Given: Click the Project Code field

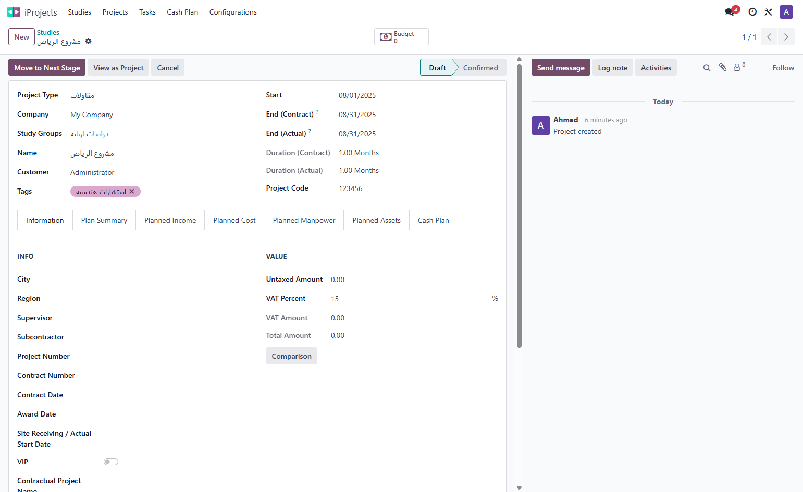Looking at the screenshot, I should click(x=418, y=188).
